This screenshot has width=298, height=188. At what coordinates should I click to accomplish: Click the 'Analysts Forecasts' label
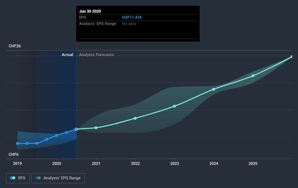[x=96, y=55]
